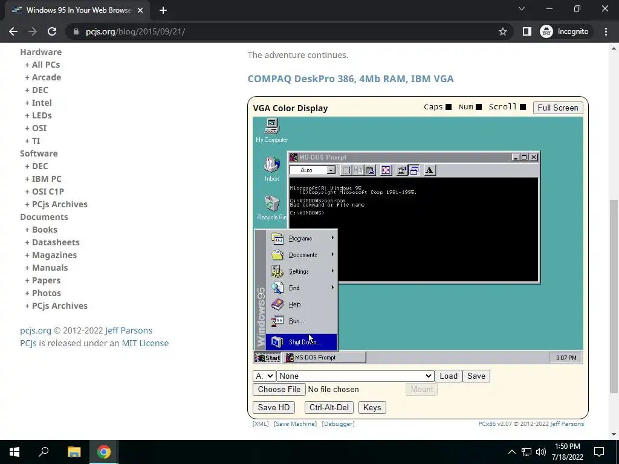This screenshot has height=464, width=619.
Task: Open Windows taskbar search
Action: coord(44,452)
